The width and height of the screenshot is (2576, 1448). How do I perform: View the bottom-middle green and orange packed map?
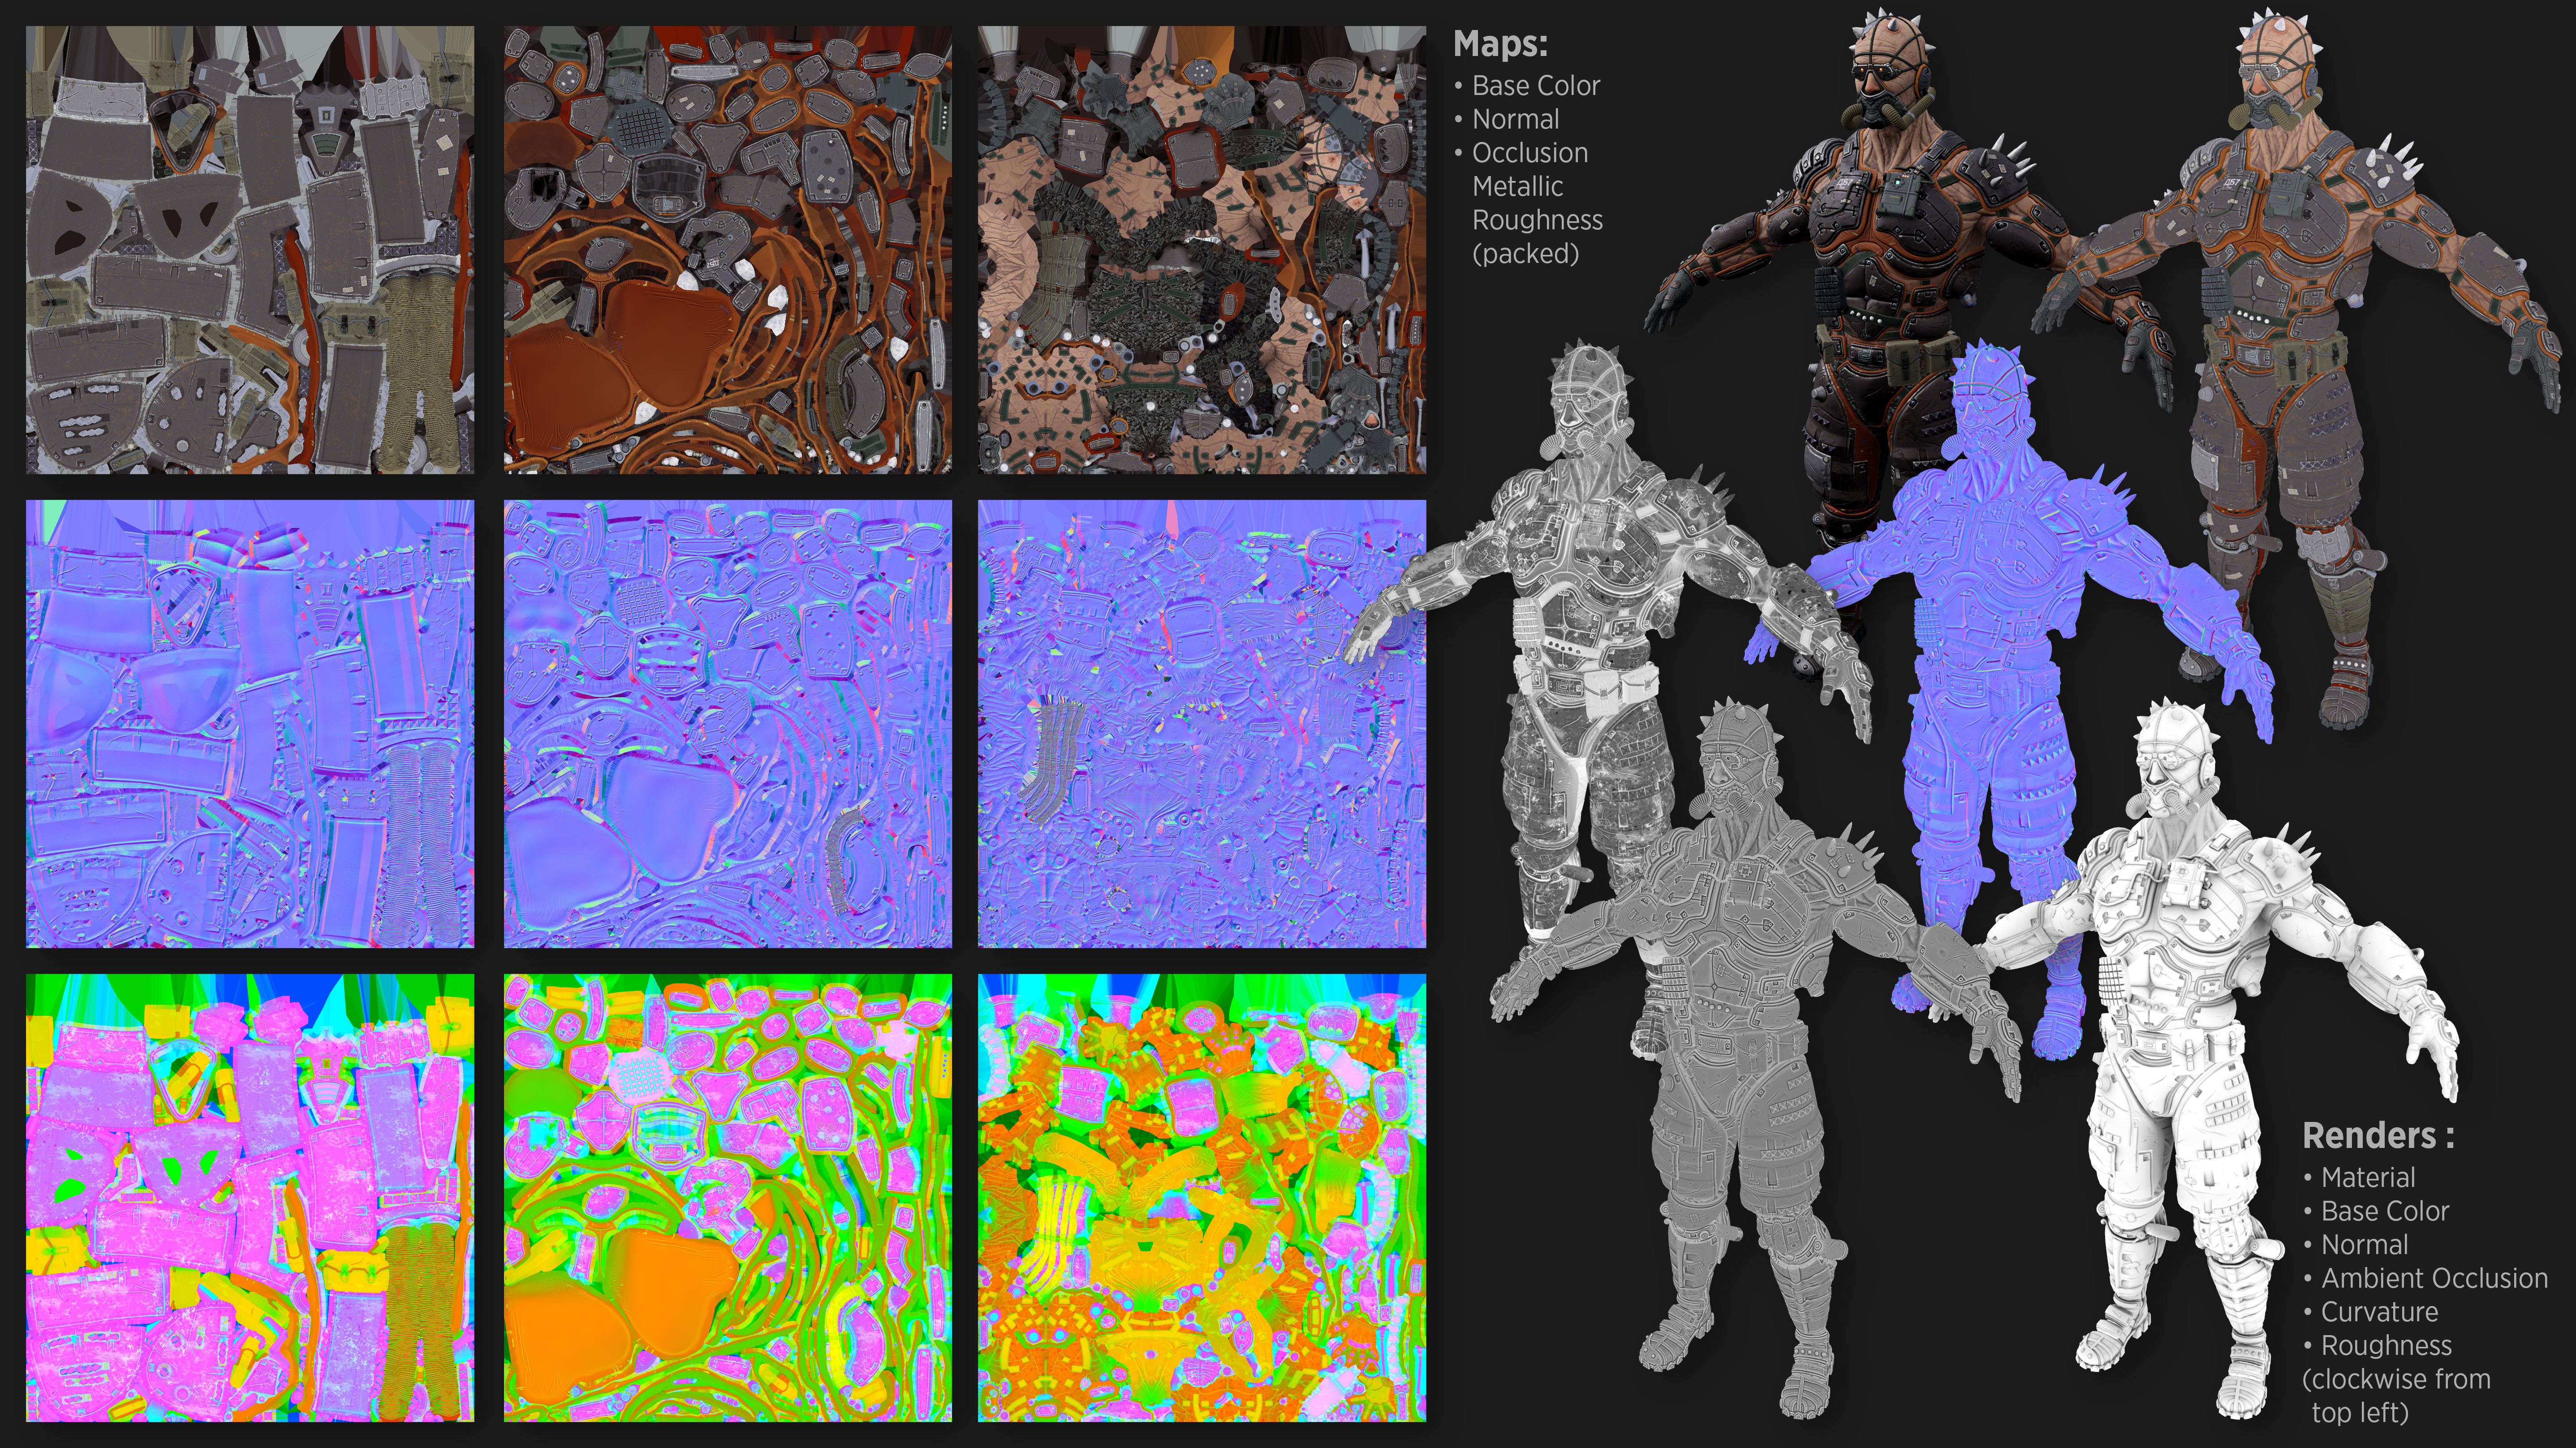(x=728, y=1198)
